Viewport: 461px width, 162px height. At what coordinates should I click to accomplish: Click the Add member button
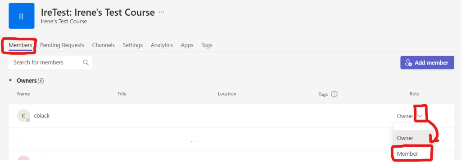[427, 63]
